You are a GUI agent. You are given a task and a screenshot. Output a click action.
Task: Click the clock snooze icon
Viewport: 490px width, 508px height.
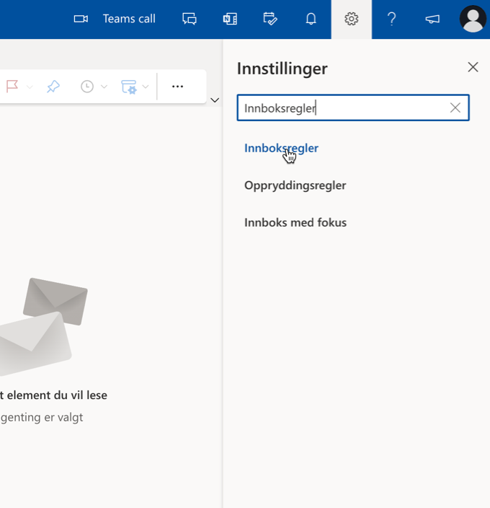click(87, 87)
